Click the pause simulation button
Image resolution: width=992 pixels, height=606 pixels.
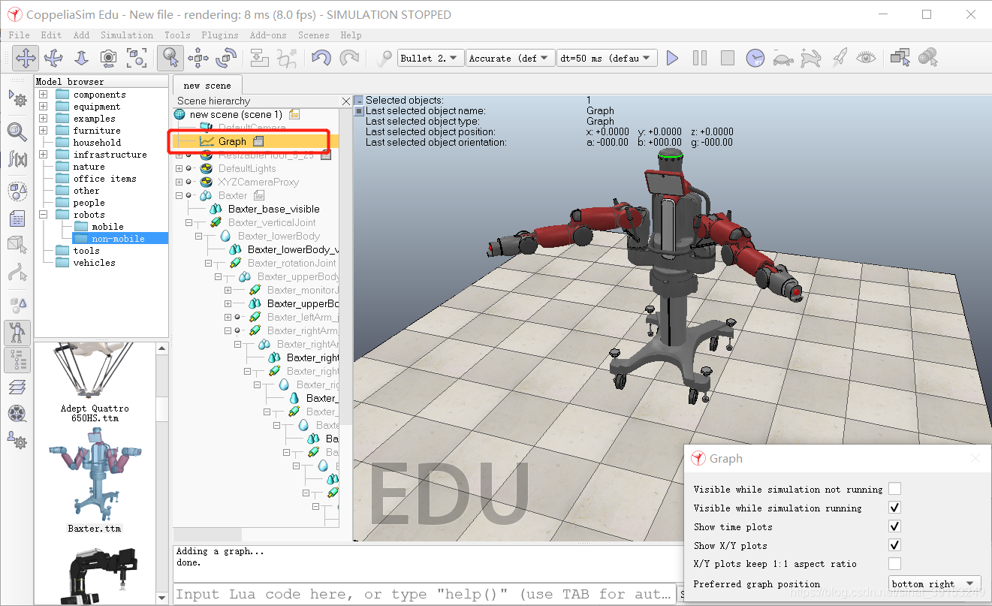click(x=700, y=58)
